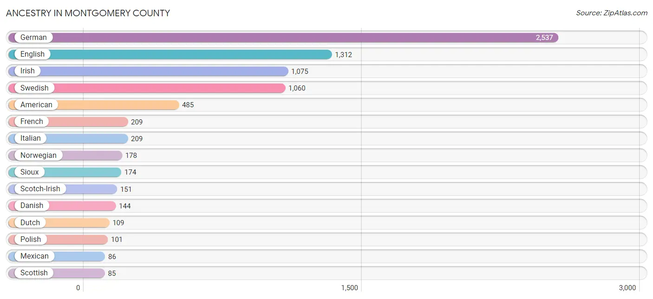Click the 1,312 English value label
The height and width of the screenshot is (299, 653).
point(344,55)
